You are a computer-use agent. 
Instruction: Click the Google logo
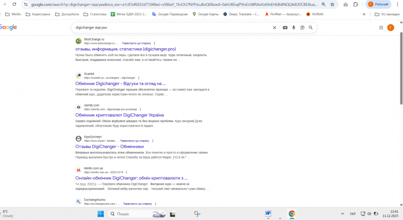pyautogui.click(x=8, y=27)
